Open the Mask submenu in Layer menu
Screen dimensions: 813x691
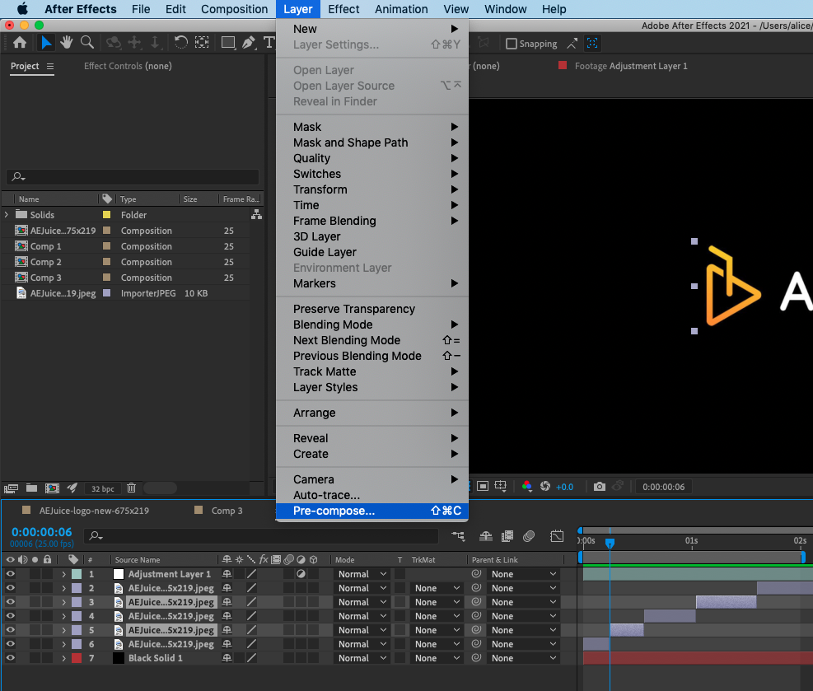tap(372, 127)
